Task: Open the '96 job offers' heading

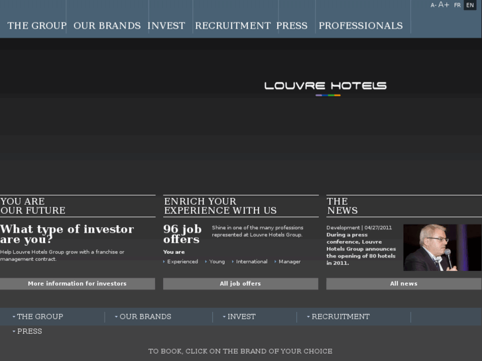Action: (182, 234)
